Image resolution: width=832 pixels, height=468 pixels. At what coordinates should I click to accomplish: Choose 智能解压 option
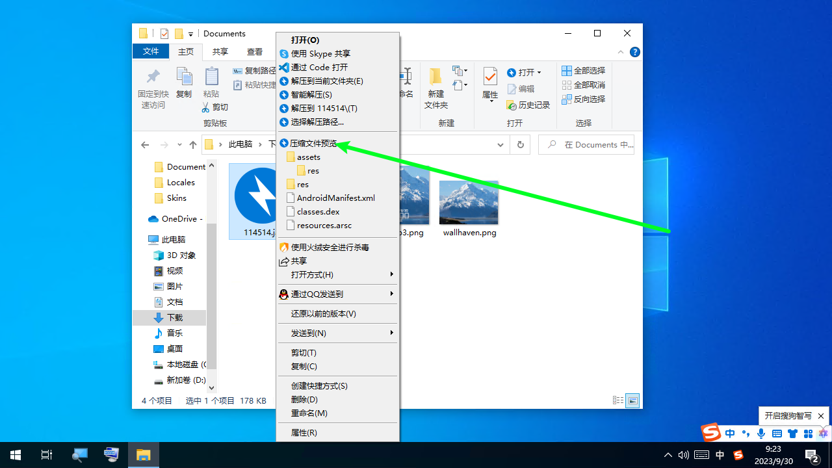click(311, 95)
